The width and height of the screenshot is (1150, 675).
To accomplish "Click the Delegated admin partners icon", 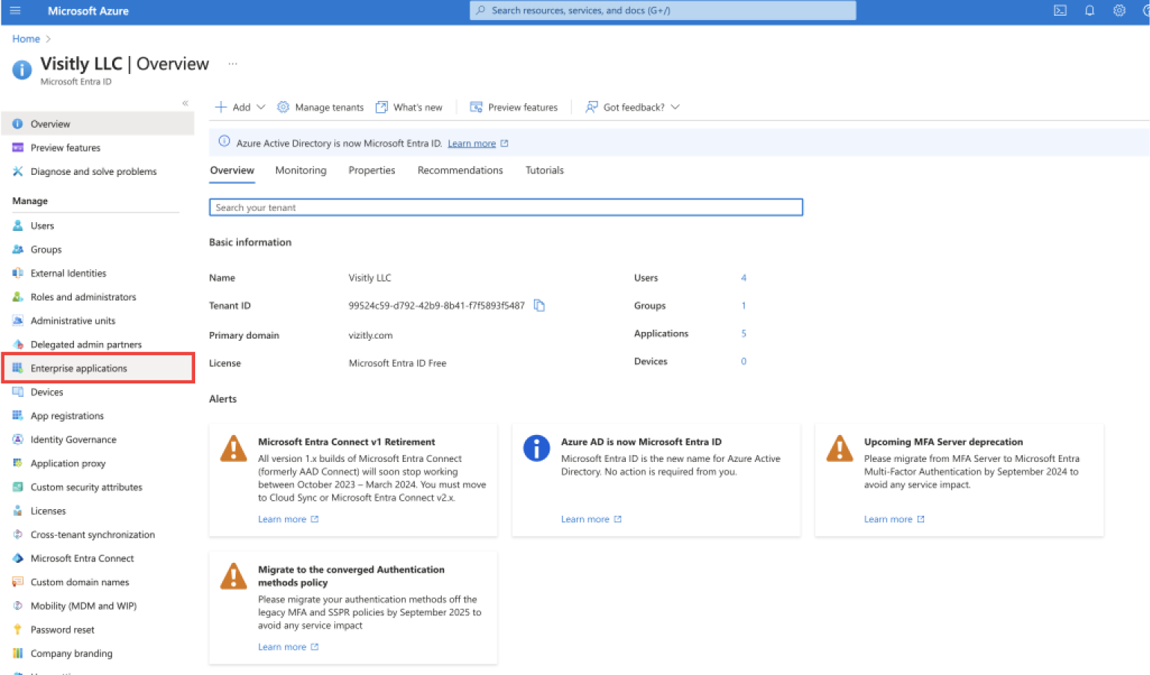I will click(18, 344).
